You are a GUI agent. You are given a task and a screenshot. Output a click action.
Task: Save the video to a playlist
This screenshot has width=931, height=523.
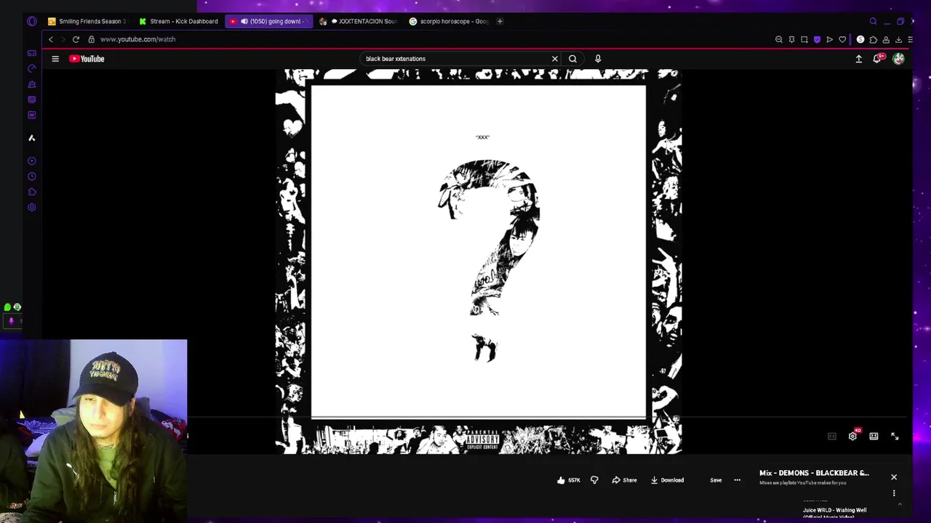point(716,480)
